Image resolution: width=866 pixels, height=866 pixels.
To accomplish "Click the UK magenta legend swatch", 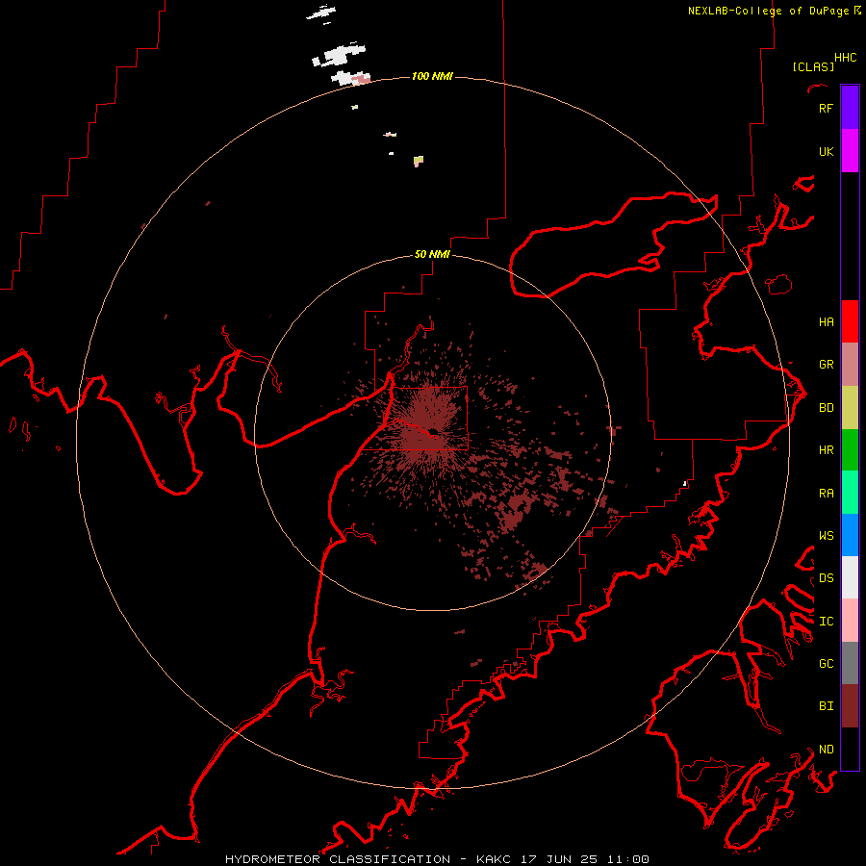I will click(x=850, y=151).
